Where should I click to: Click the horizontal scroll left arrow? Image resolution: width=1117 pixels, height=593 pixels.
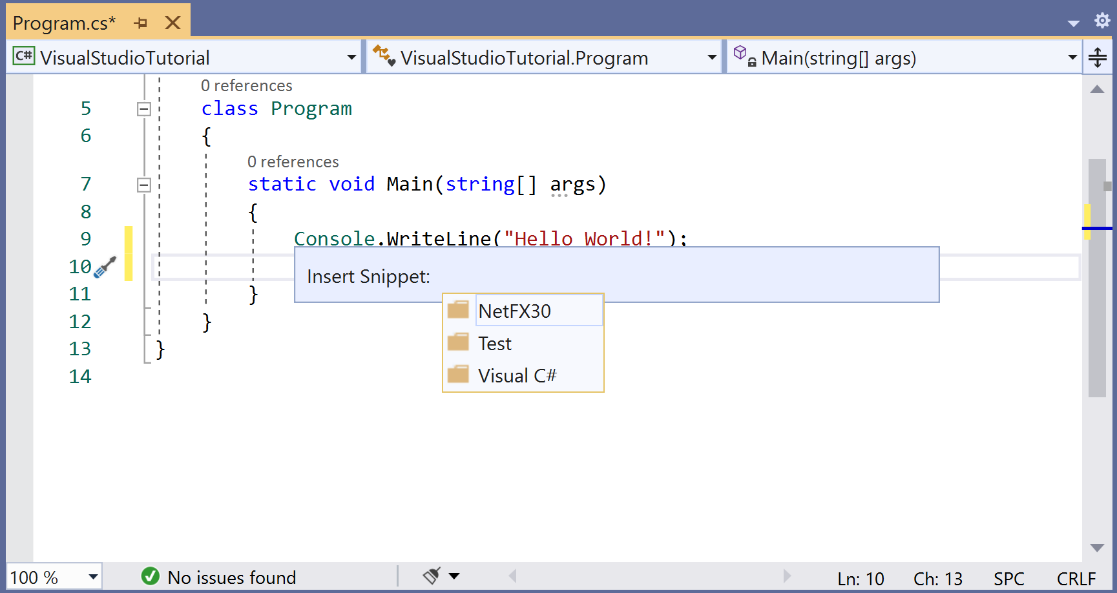coord(512,576)
